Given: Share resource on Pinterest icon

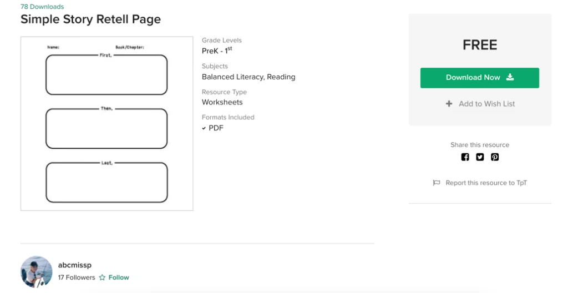Looking at the screenshot, I should 495,157.
